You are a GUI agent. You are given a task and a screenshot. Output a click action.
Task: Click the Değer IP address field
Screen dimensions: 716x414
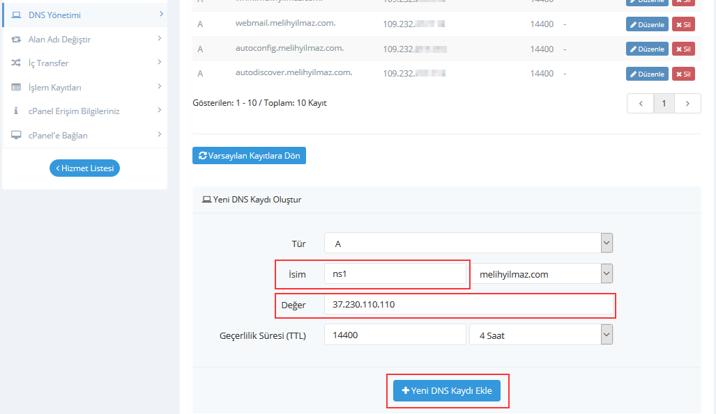point(469,305)
